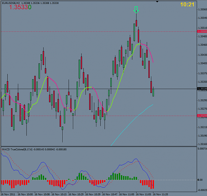Click the MACD scale value 0.00
The image size is (207, 196).
click(x=200, y=180)
